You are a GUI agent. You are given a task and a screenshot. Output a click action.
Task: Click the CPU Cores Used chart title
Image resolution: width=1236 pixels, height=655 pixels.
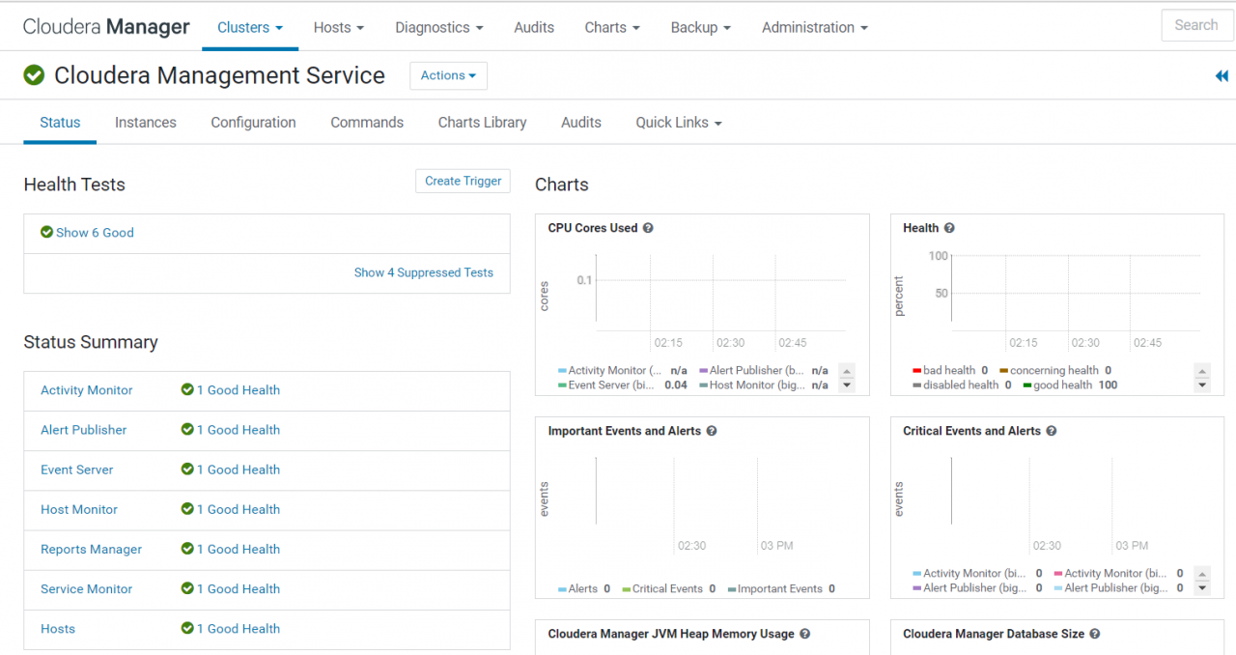coord(593,228)
